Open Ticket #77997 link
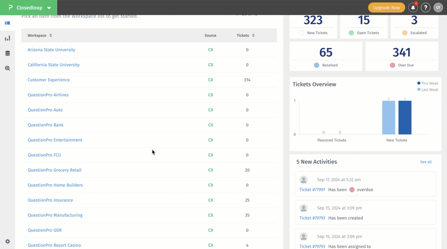Viewport: 447px width, 249px height. tap(312, 190)
